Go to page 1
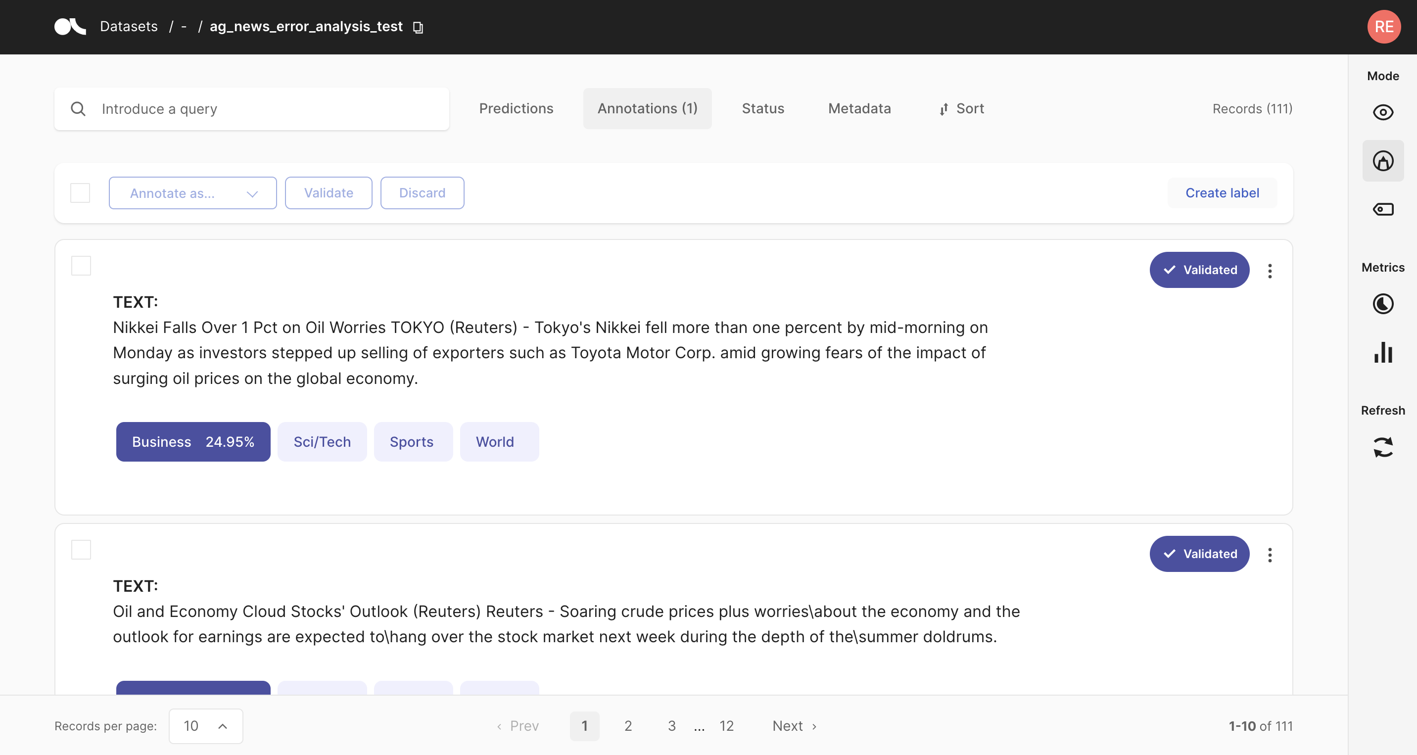Viewport: 1417px width, 755px height. (584, 726)
